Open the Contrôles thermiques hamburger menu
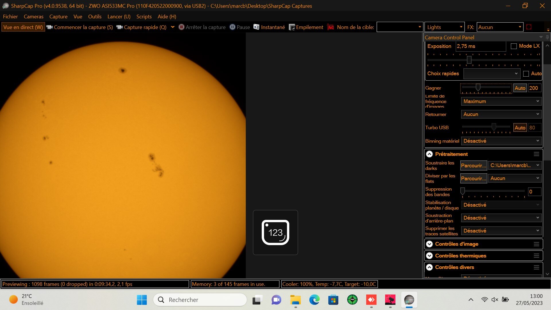The width and height of the screenshot is (551, 310). pos(536,256)
